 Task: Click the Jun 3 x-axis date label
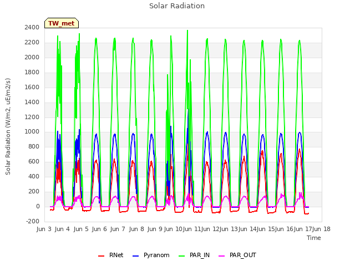click(44, 229)
